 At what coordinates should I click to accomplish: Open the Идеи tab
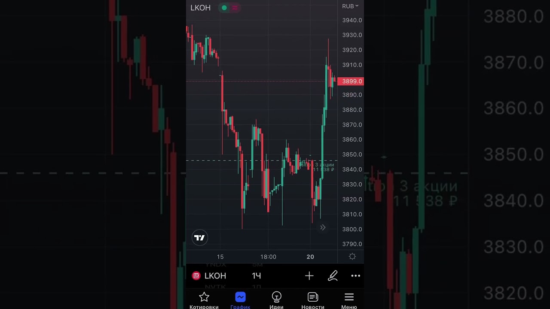point(276,300)
